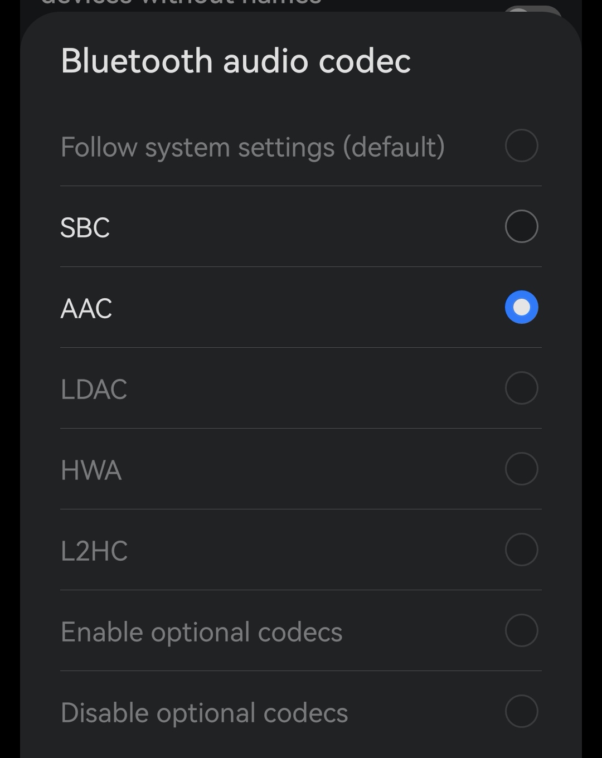Tap the "Disable optional codecs" text
Screen dimensions: 602x758
point(204,713)
